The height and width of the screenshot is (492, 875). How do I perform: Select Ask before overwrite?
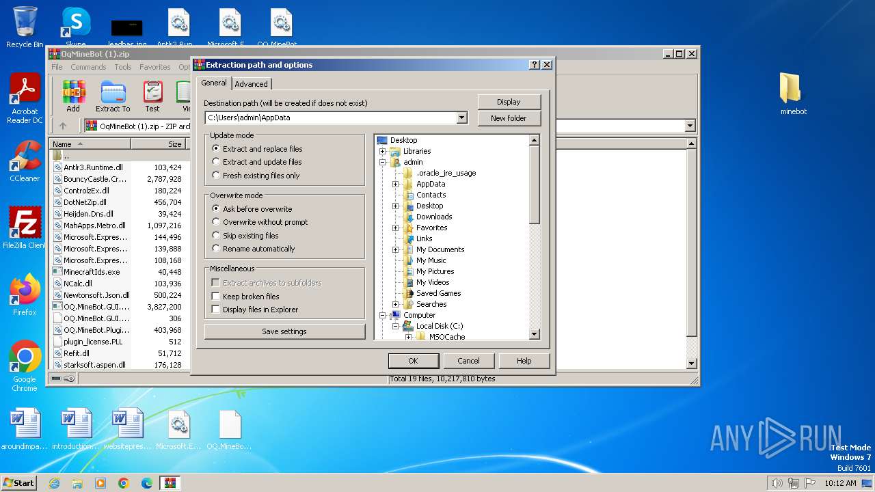click(252, 209)
